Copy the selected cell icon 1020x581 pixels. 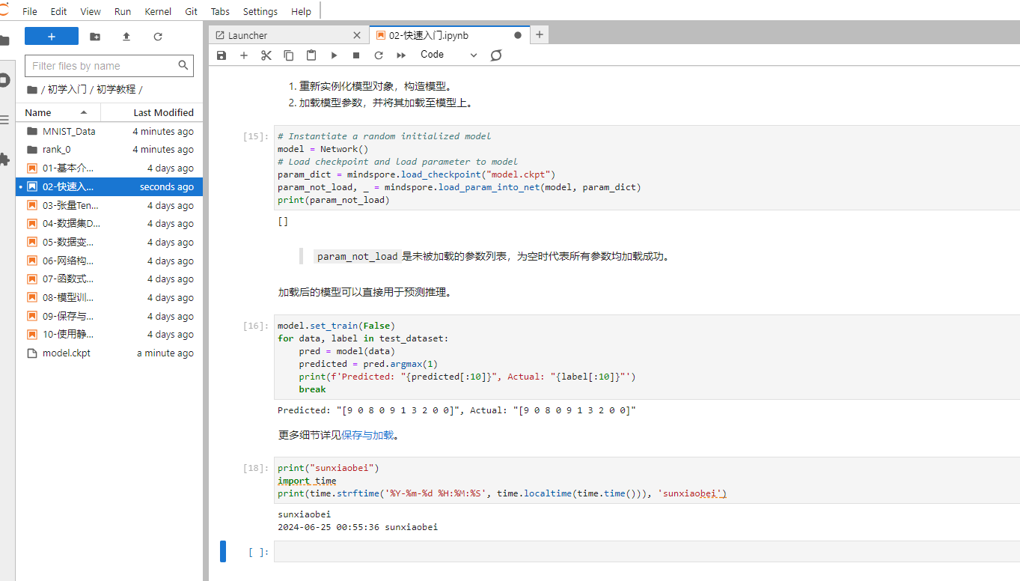click(289, 55)
